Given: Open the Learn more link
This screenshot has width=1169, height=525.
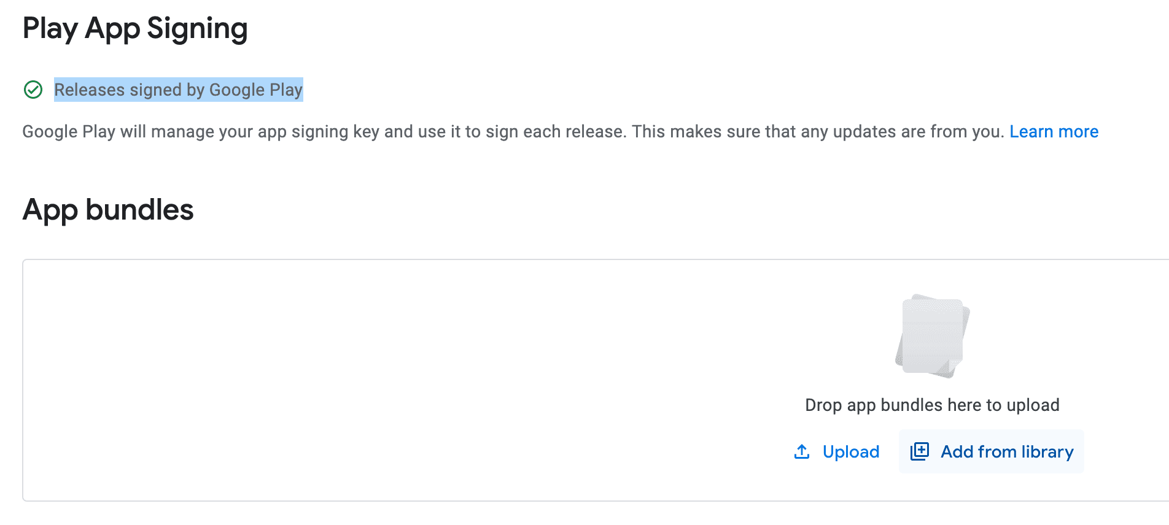Looking at the screenshot, I should 1054,132.
